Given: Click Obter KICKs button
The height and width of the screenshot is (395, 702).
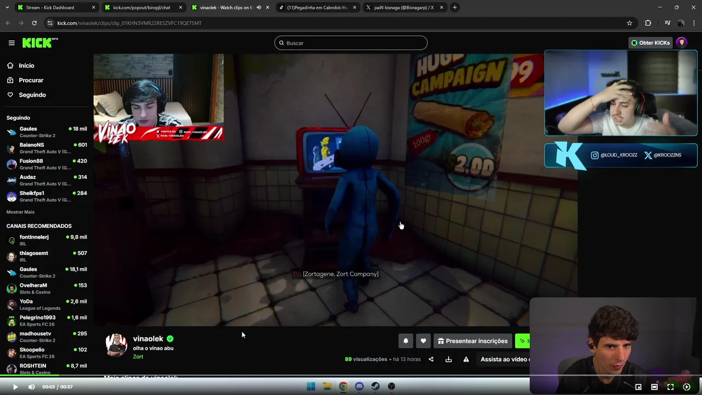Looking at the screenshot, I should pyautogui.click(x=650, y=43).
